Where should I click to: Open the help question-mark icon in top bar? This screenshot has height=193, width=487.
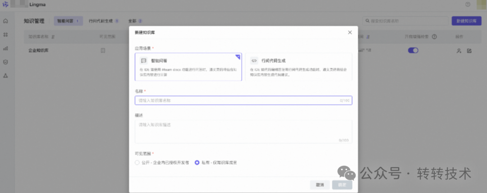[468, 5]
